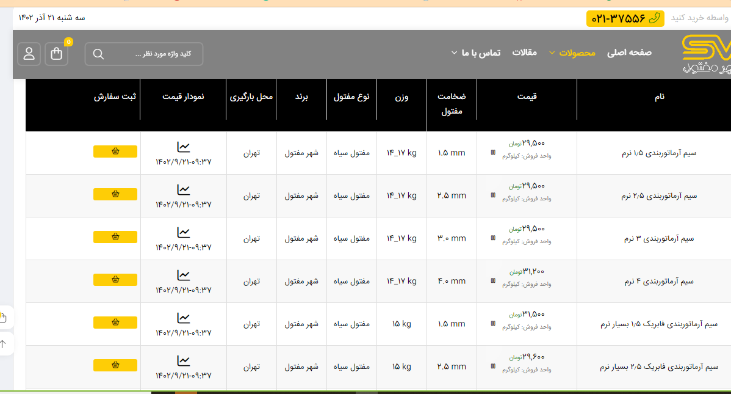This screenshot has width=731, height=394.
Task: Show price chart for فابریک ۲/۵ بسیار نرم
Action: pyautogui.click(x=184, y=360)
